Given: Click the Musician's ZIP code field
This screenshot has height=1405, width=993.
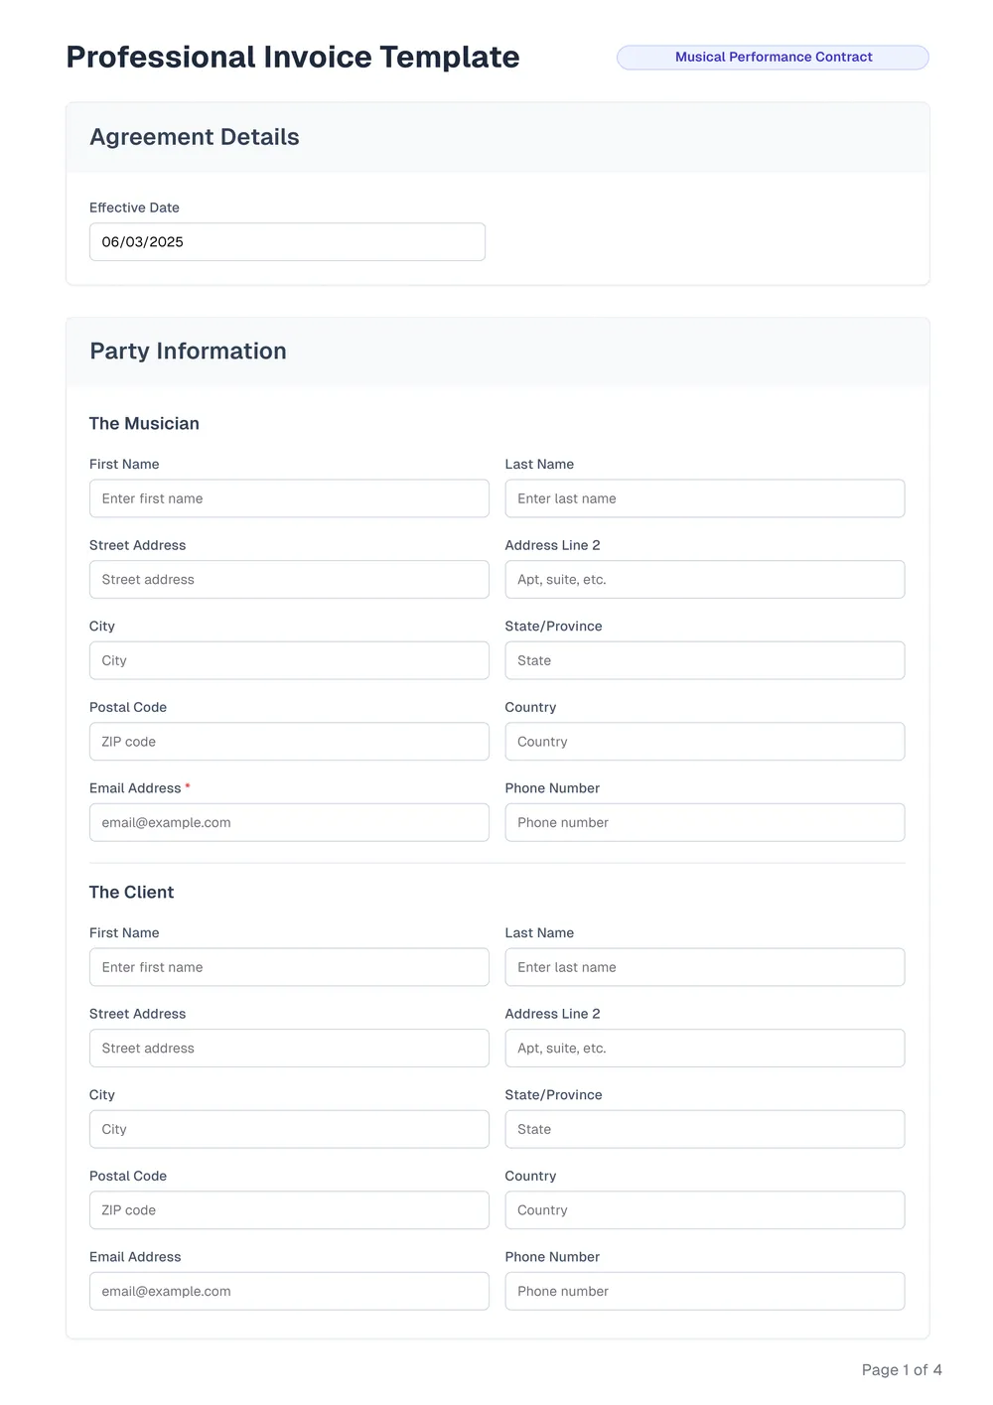Looking at the screenshot, I should tap(288, 741).
